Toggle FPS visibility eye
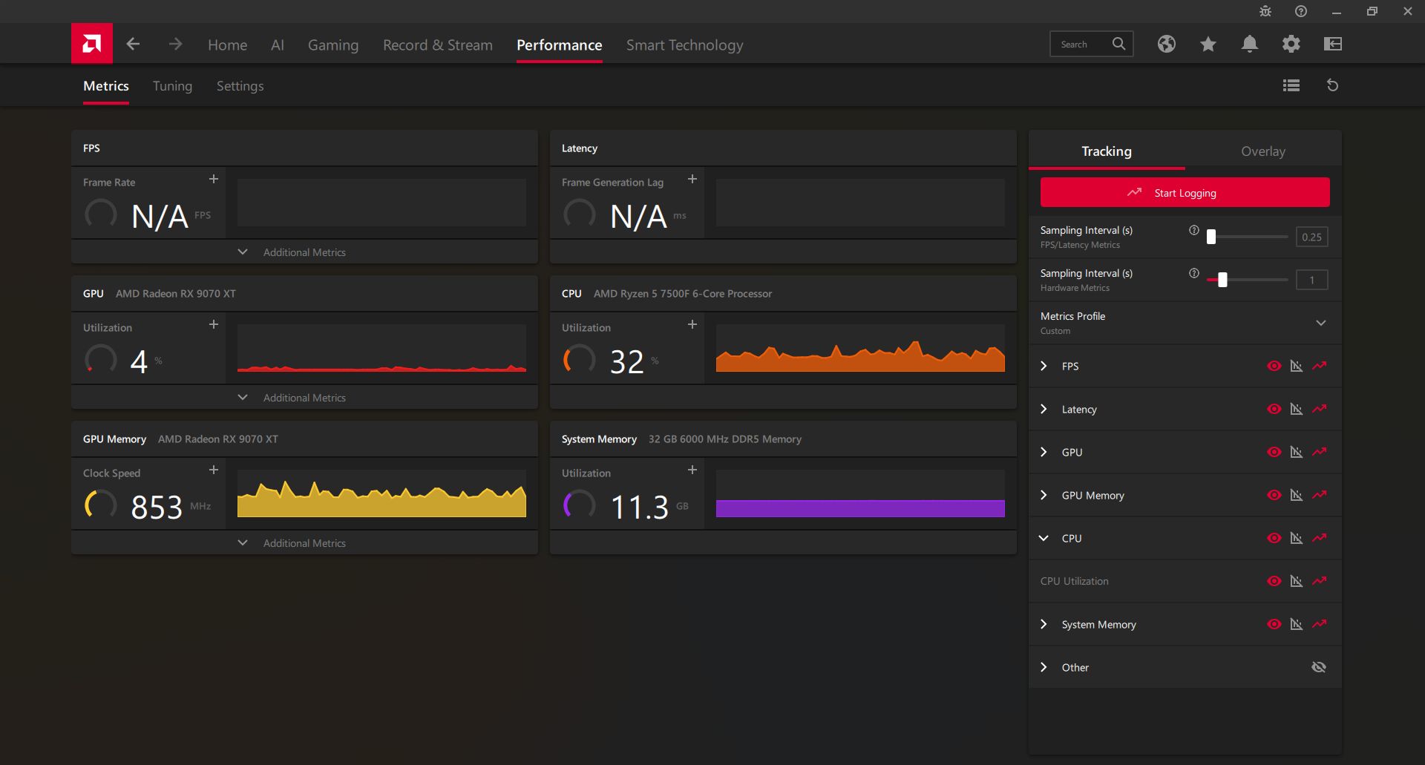1425x765 pixels. (x=1274, y=366)
